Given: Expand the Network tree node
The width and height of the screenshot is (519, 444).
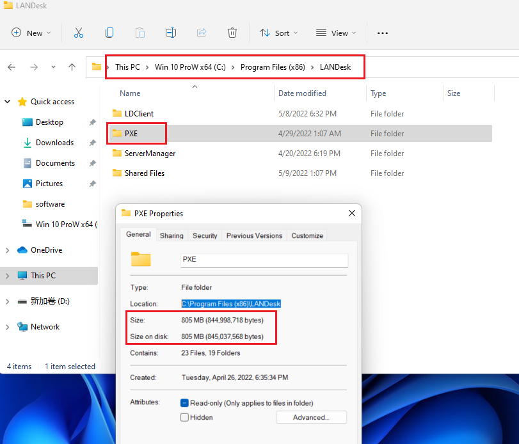Looking at the screenshot, I should [x=8, y=327].
